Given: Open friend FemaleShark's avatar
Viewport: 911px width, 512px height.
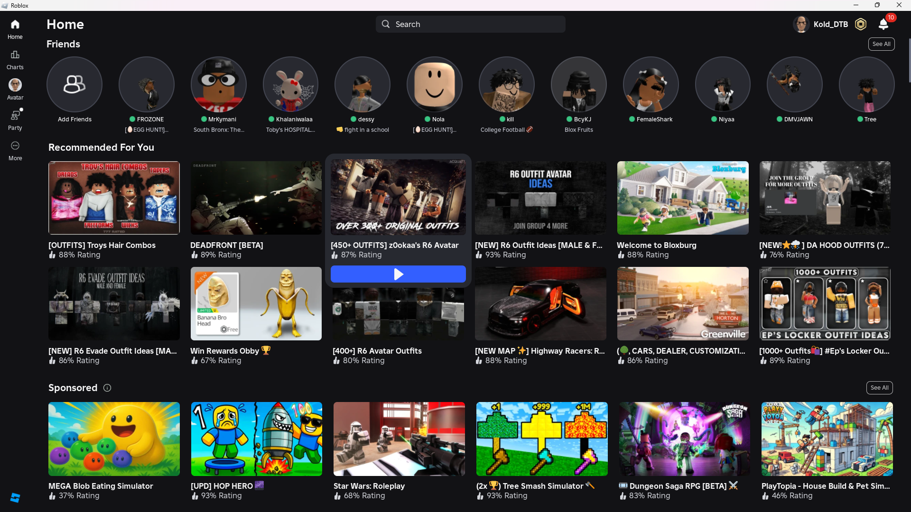Looking at the screenshot, I should (651, 84).
